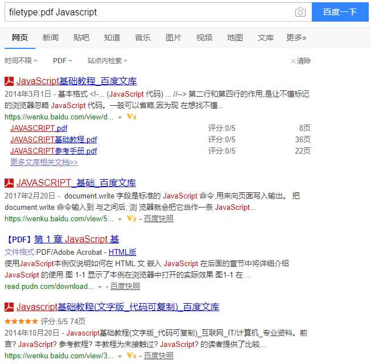This screenshot has height=364, width=371.
Task: Click the 8页 page count
Action: [x=305, y=128]
